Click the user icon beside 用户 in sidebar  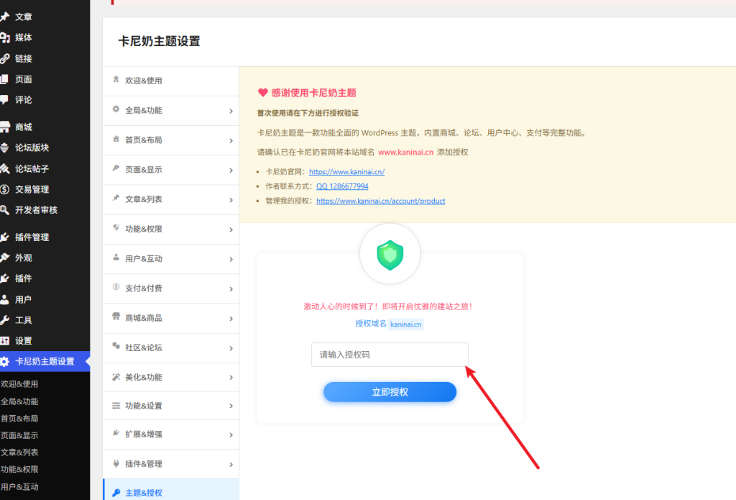pos(5,299)
